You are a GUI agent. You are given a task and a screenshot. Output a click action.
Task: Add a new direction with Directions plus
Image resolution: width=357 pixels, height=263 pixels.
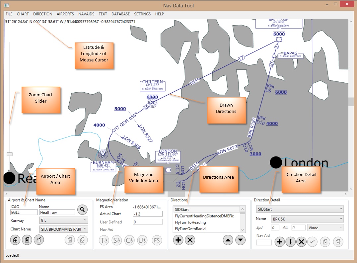(x=178, y=240)
